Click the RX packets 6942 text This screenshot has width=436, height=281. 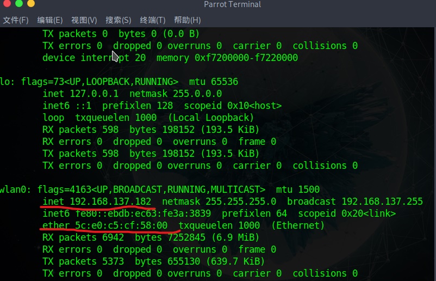[x=83, y=237]
